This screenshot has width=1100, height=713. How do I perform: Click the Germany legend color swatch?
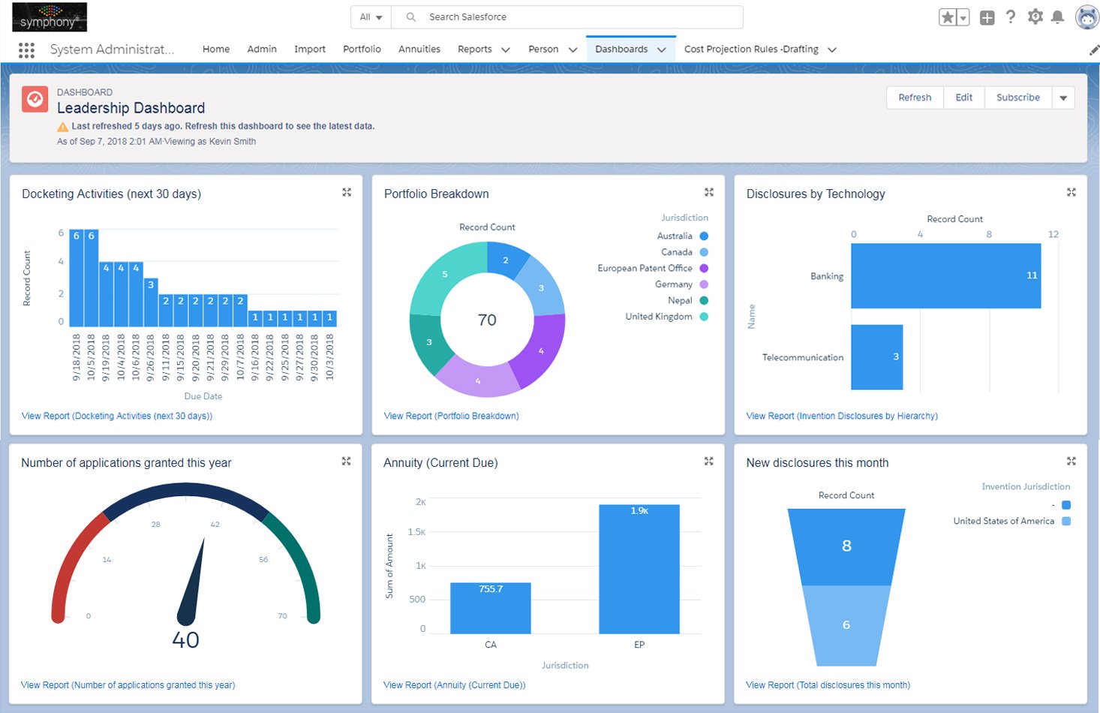(704, 284)
